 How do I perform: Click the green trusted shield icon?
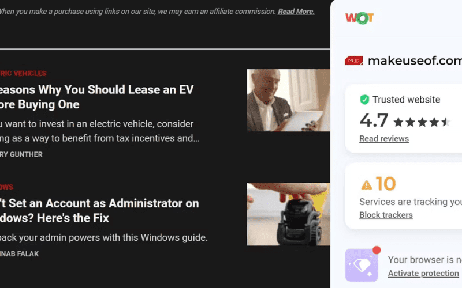point(364,100)
